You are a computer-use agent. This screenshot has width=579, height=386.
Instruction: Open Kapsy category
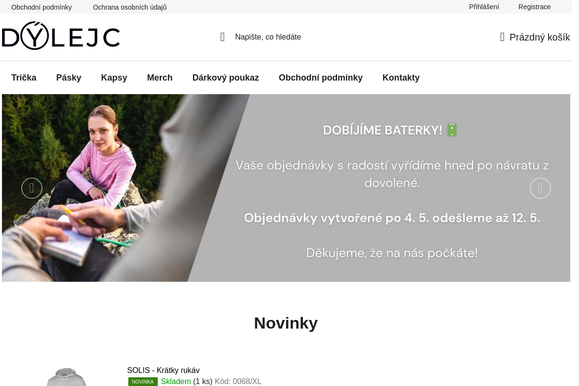[114, 78]
